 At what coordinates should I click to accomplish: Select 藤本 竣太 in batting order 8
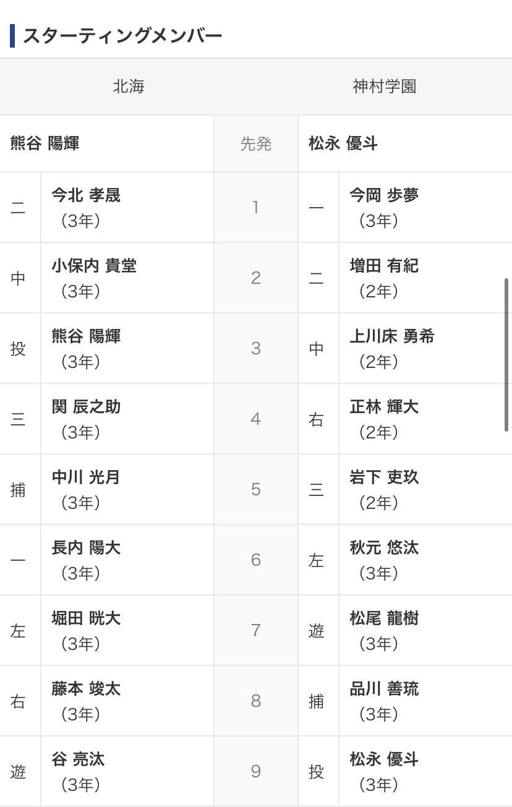[86, 689]
